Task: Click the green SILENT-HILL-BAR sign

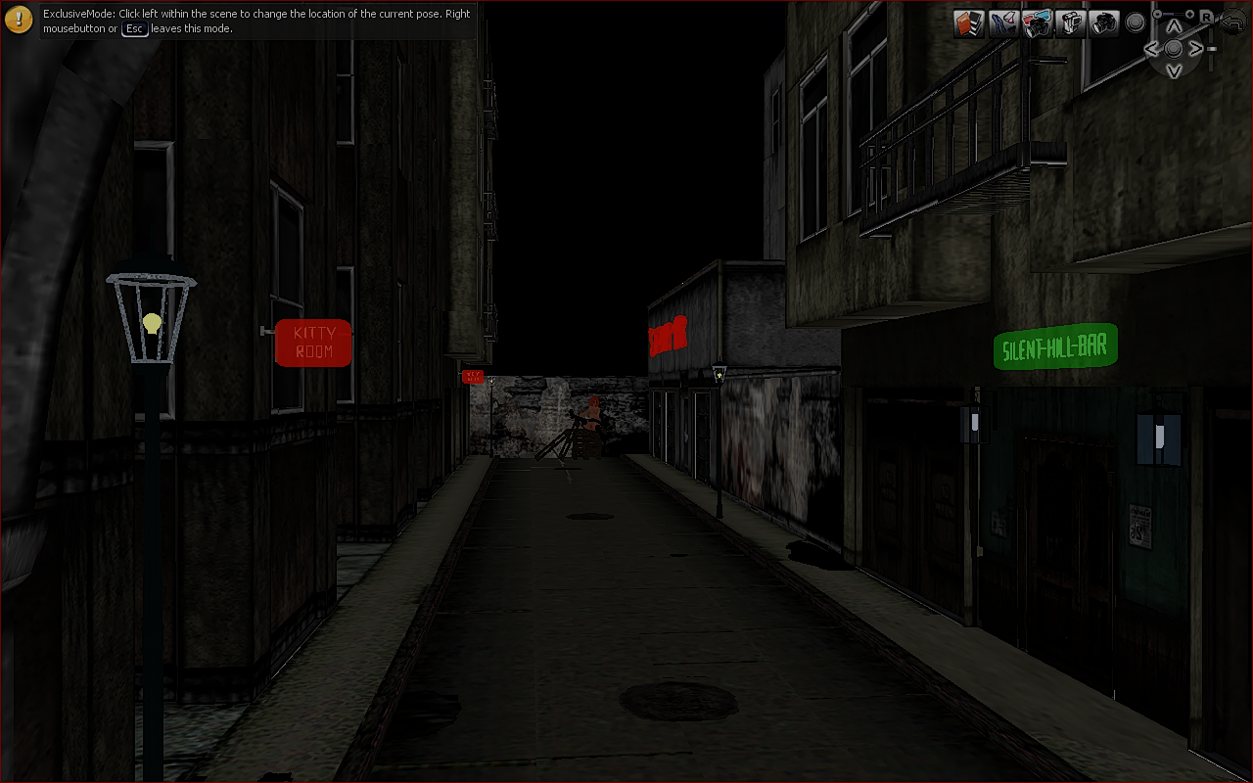Action: pos(1055,347)
